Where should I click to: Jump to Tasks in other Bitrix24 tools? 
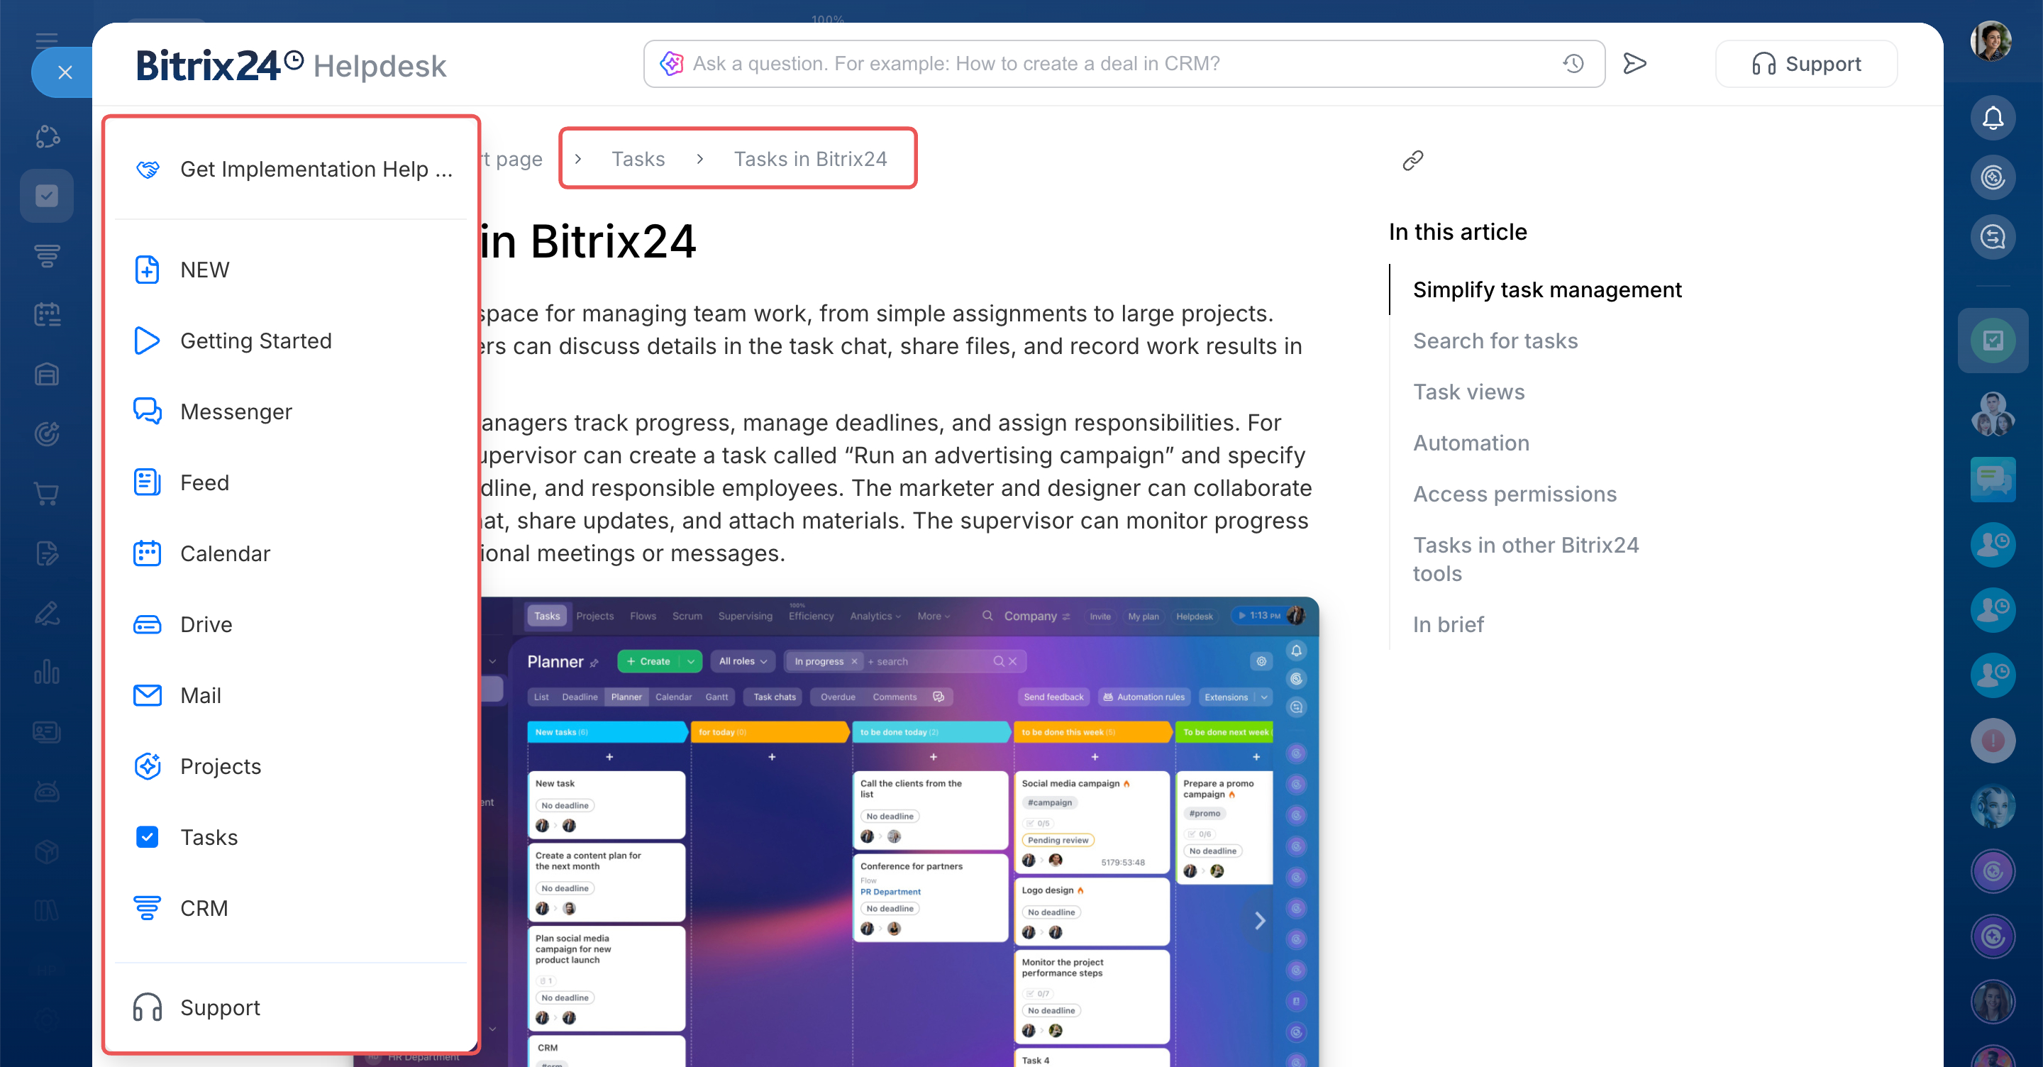(1526, 559)
